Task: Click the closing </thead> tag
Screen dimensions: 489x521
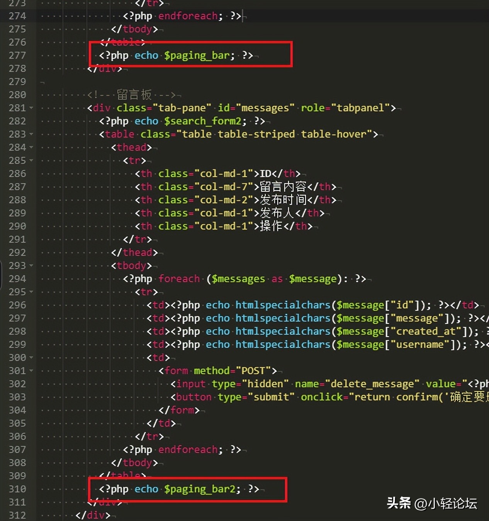Action: [x=134, y=253]
